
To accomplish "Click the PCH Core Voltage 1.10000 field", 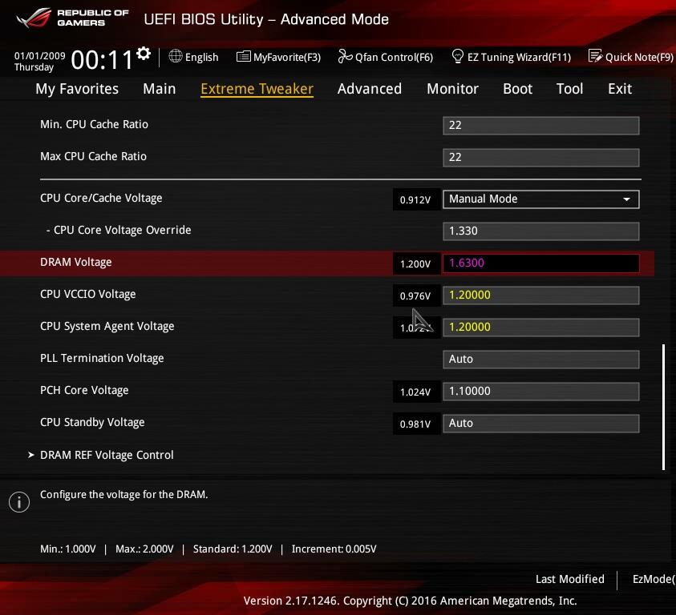I will pyautogui.click(x=541, y=391).
